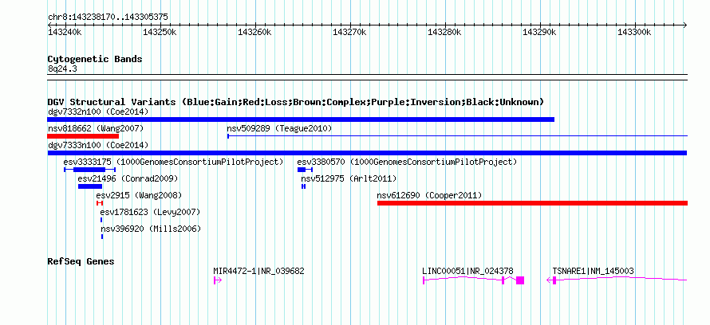Click the Cytogenetic Bands track title
The height and width of the screenshot is (325, 710).
click(x=95, y=59)
